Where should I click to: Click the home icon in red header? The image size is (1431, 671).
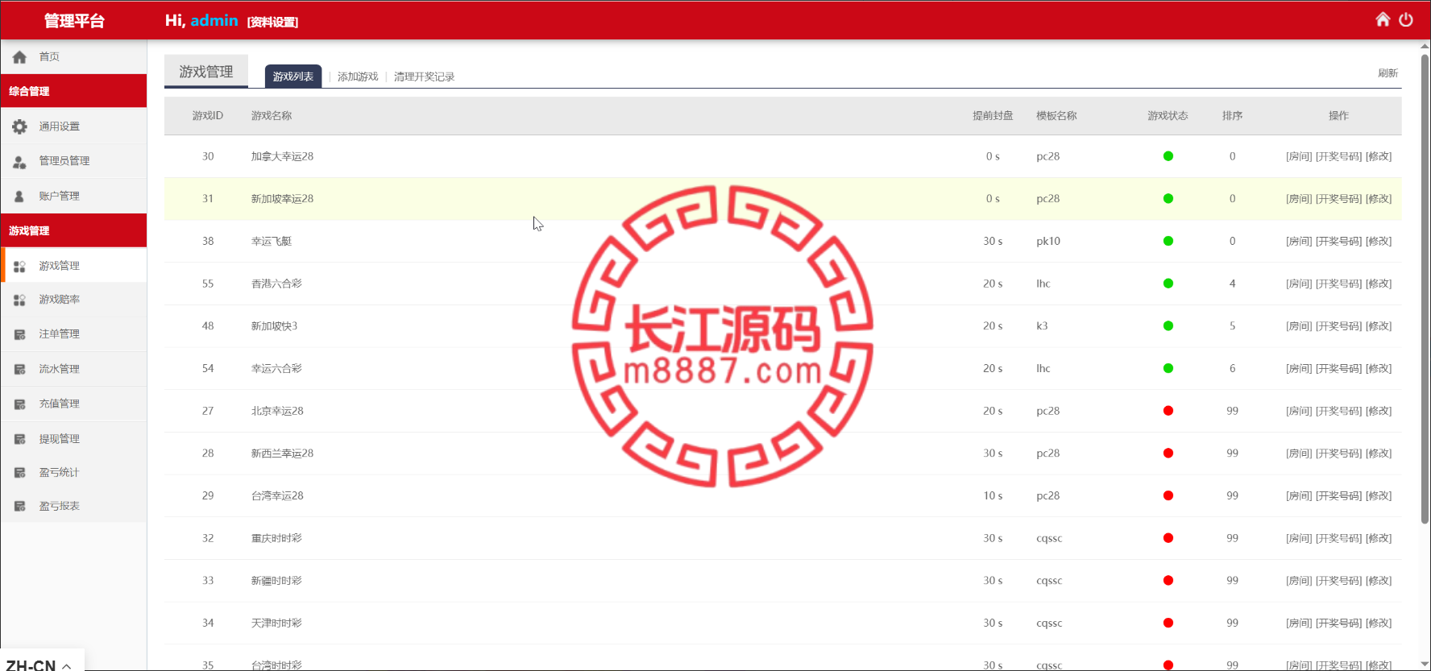[x=1383, y=19]
